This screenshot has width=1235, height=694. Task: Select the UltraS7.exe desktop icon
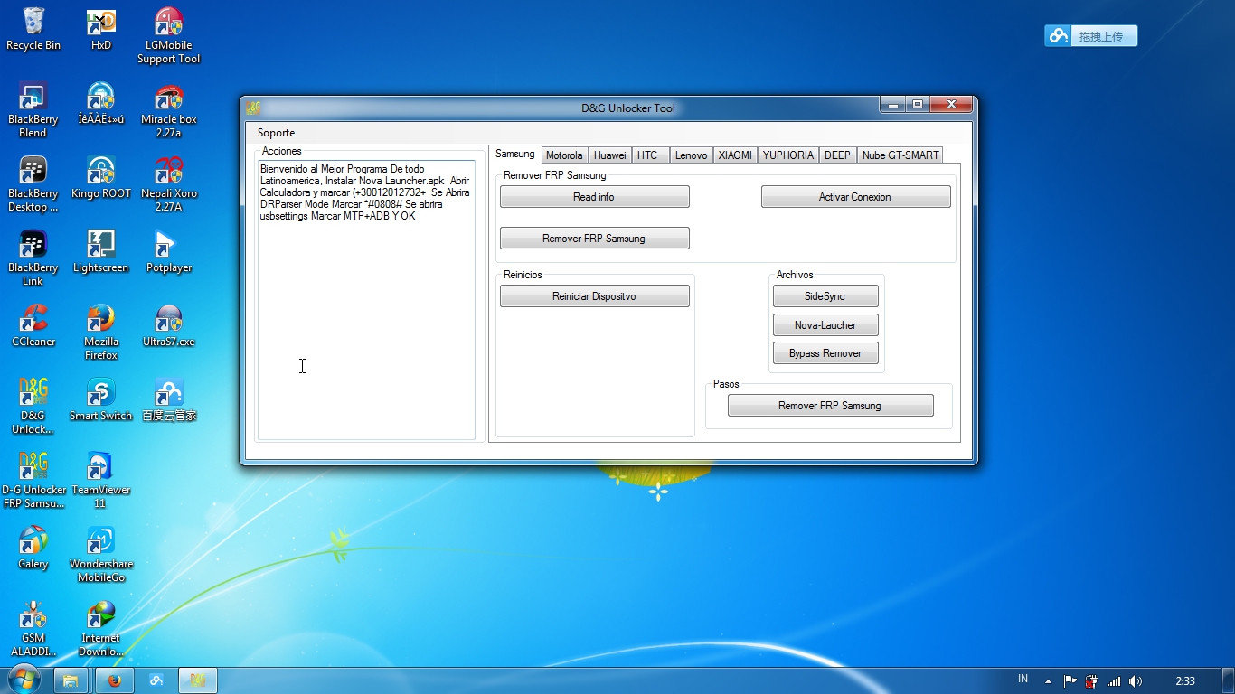click(168, 326)
